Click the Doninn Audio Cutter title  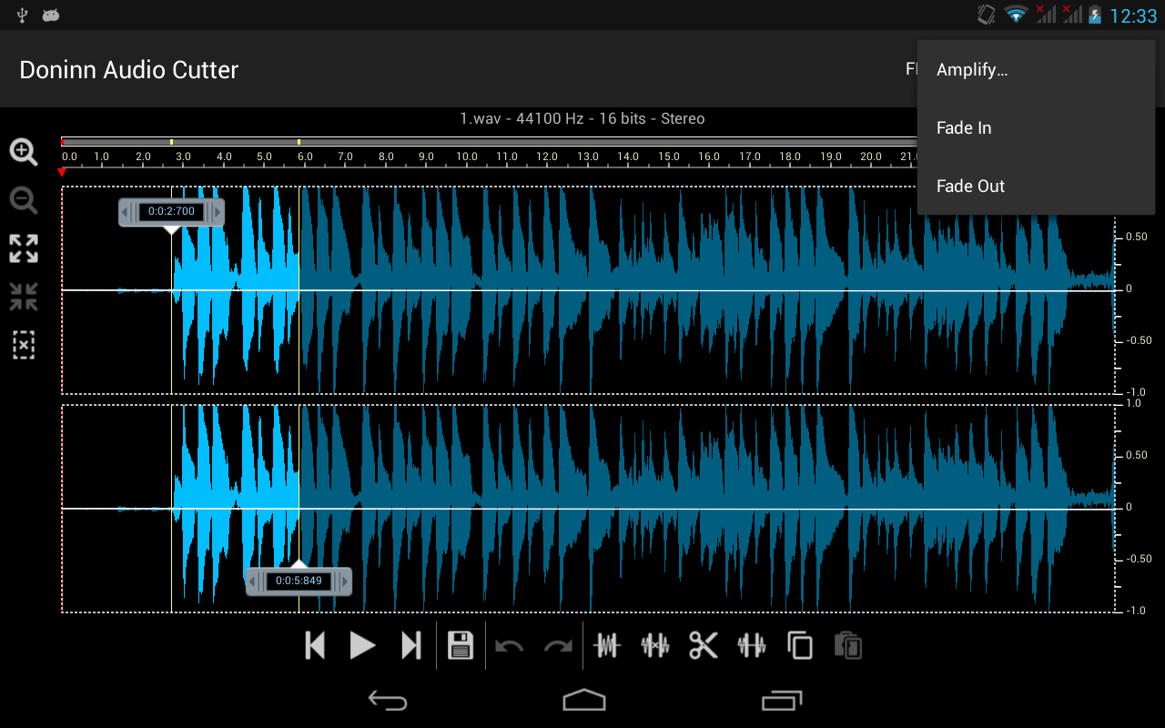click(129, 70)
